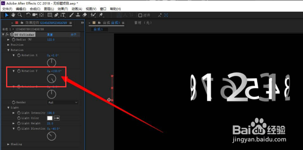
Task: Select the Pan Behind anchor point tool
Action: click(41, 15)
